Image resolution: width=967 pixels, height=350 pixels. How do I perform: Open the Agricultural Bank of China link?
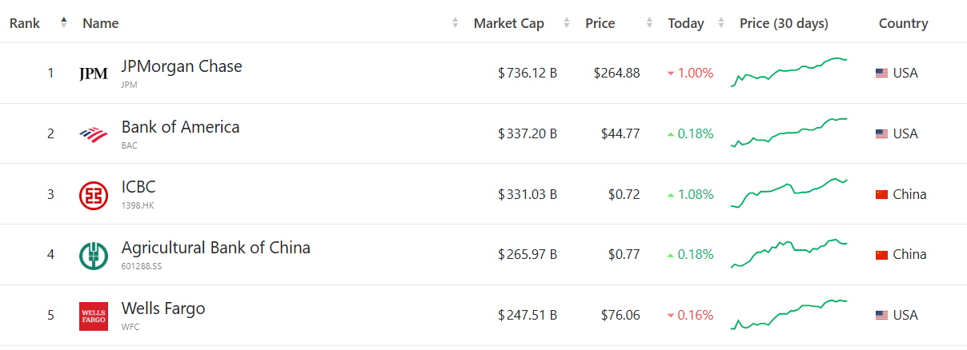(215, 248)
